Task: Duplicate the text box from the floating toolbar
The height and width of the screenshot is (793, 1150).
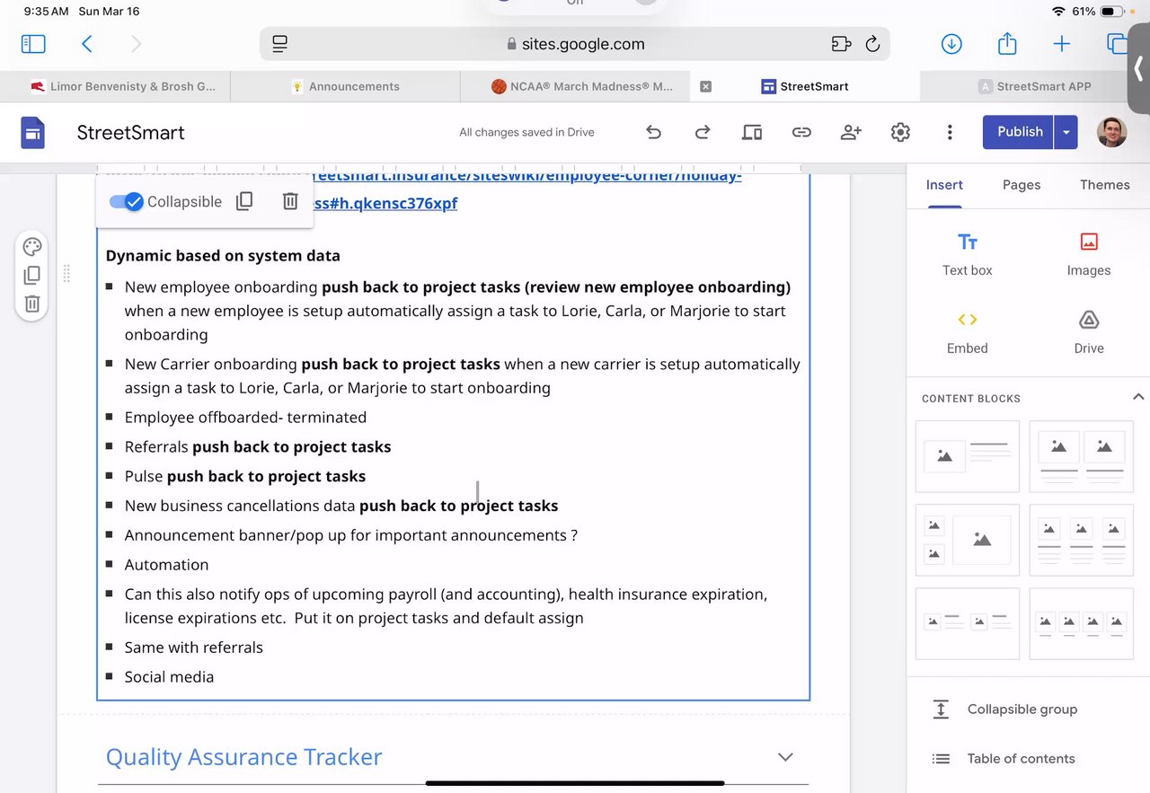Action: click(244, 201)
